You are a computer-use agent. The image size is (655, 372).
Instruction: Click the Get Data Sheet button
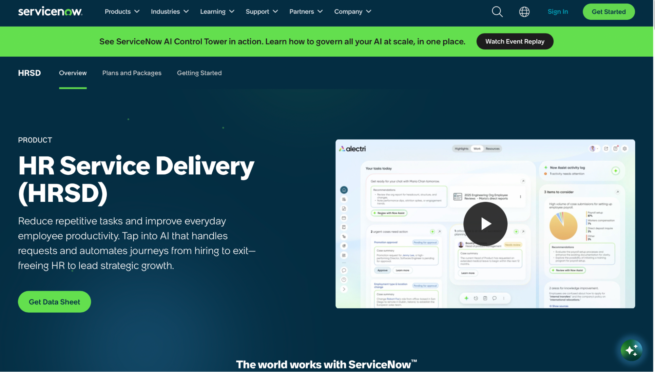(54, 302)
